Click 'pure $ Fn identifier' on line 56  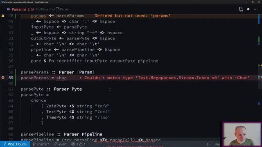coord(56,61)
